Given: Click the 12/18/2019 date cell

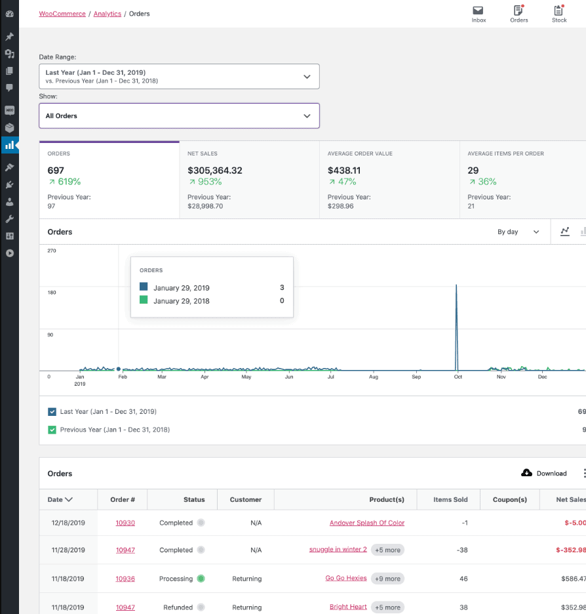Looking at the screenshot, I should click(68, 523).
